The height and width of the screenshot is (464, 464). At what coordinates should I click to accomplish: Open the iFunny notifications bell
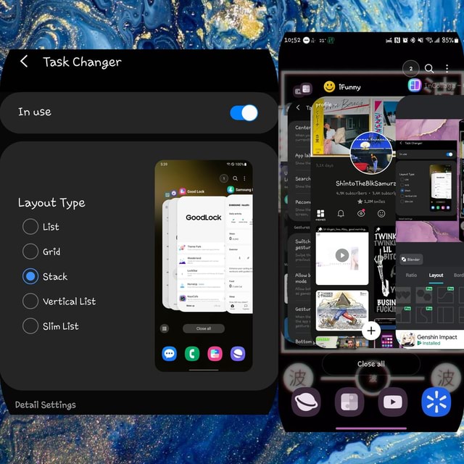pos(340,214)
